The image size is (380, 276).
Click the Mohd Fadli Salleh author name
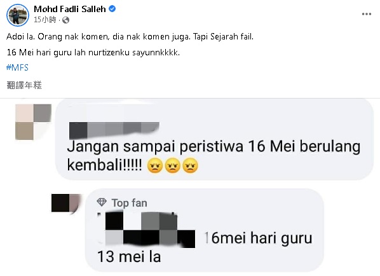tap(70, 9)
